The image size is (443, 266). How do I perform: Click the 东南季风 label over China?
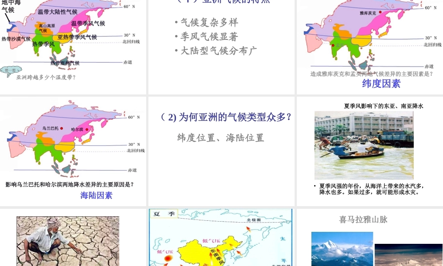(218, 257)
